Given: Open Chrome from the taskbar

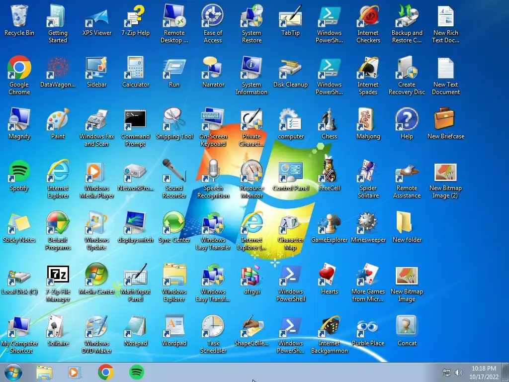Looking at the screenshot, I should pos(105,372).
